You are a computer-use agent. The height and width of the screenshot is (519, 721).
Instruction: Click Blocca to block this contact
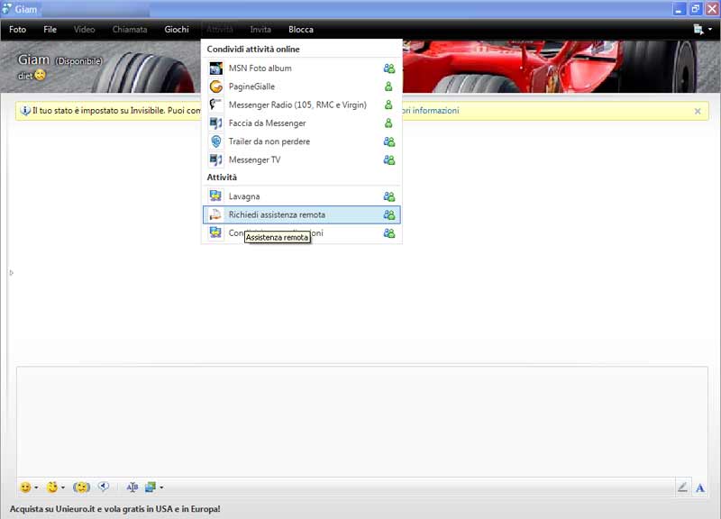tap(301, 30)
